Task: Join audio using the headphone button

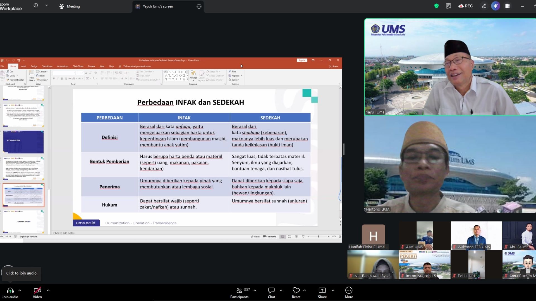Action: pyautogui.click(x=10, y=293)
